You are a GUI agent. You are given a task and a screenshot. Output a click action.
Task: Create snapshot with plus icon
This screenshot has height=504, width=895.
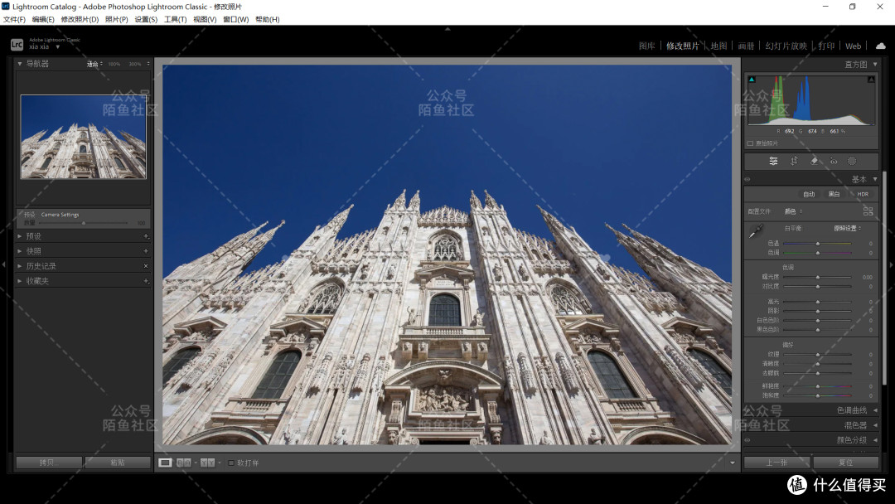[x=146, y=251]
